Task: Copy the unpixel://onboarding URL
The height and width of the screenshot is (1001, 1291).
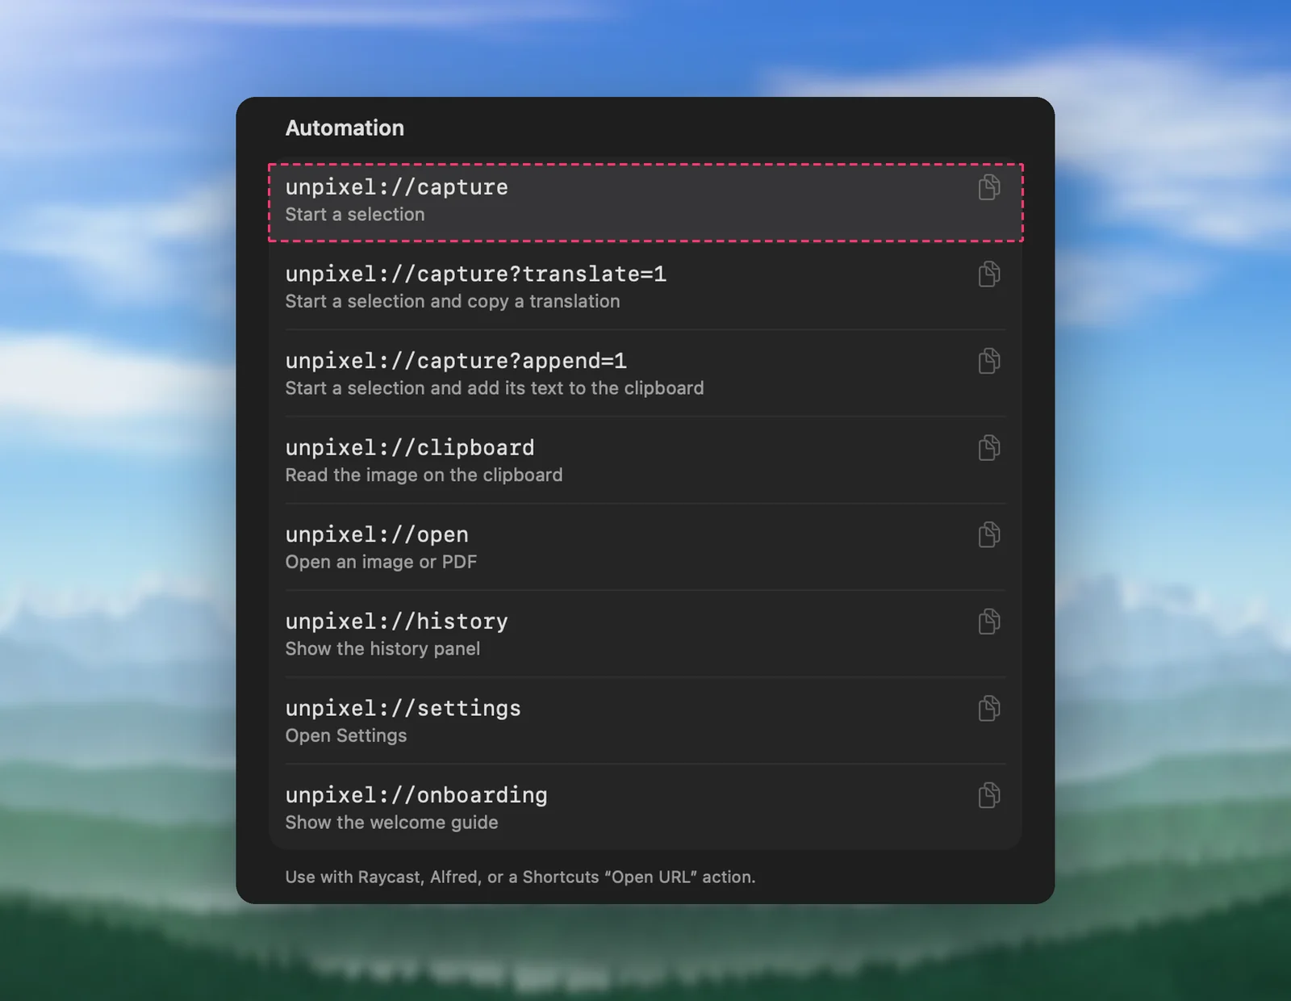Action: coord(989,795)
